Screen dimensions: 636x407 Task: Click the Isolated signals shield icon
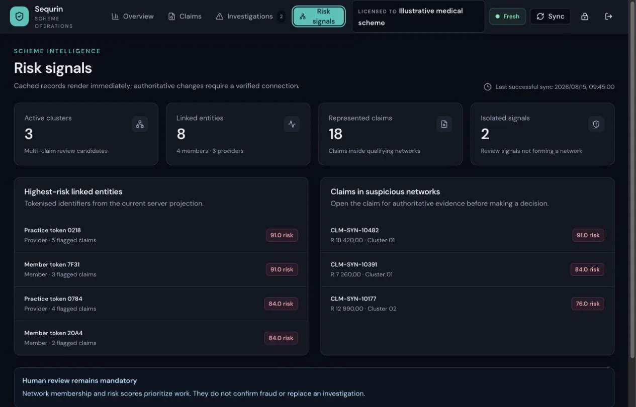596,124
